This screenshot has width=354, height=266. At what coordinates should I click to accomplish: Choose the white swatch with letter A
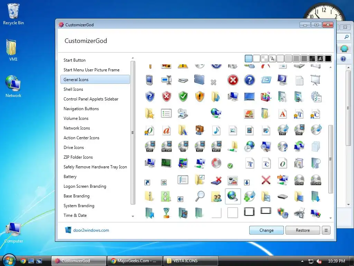coord(272,59)
